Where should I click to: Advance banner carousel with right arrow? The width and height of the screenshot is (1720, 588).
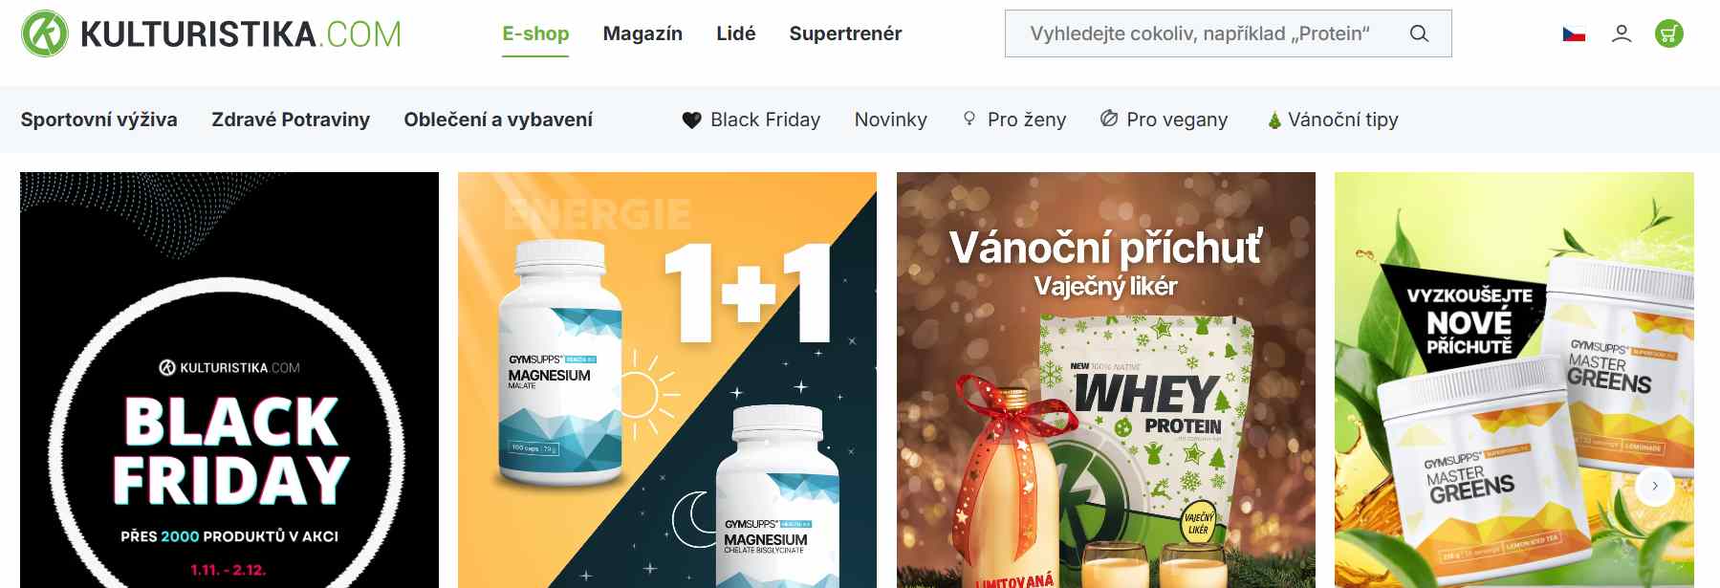[x=1655, y=486]
